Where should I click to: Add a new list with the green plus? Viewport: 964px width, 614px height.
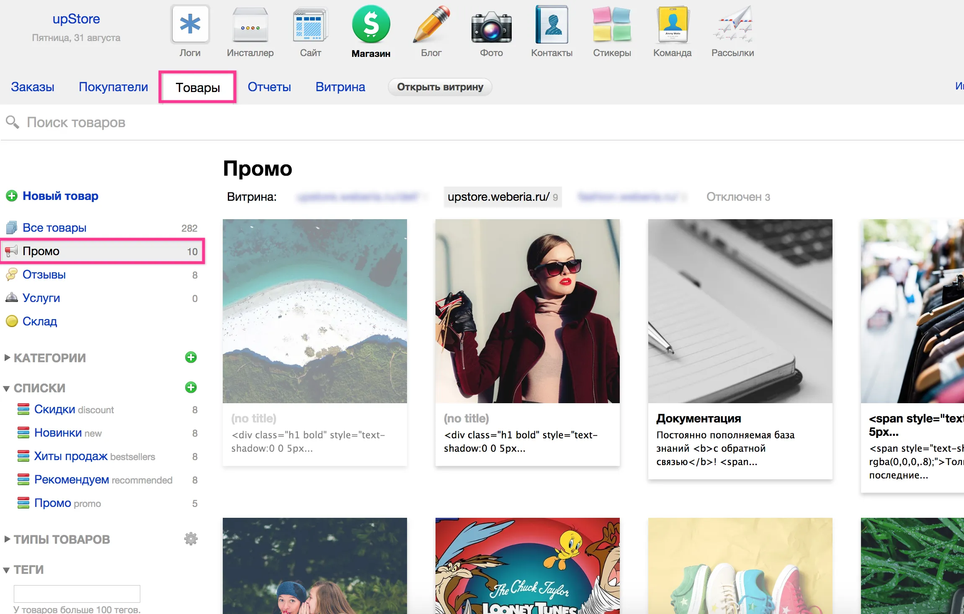click(x=191, y=387)
